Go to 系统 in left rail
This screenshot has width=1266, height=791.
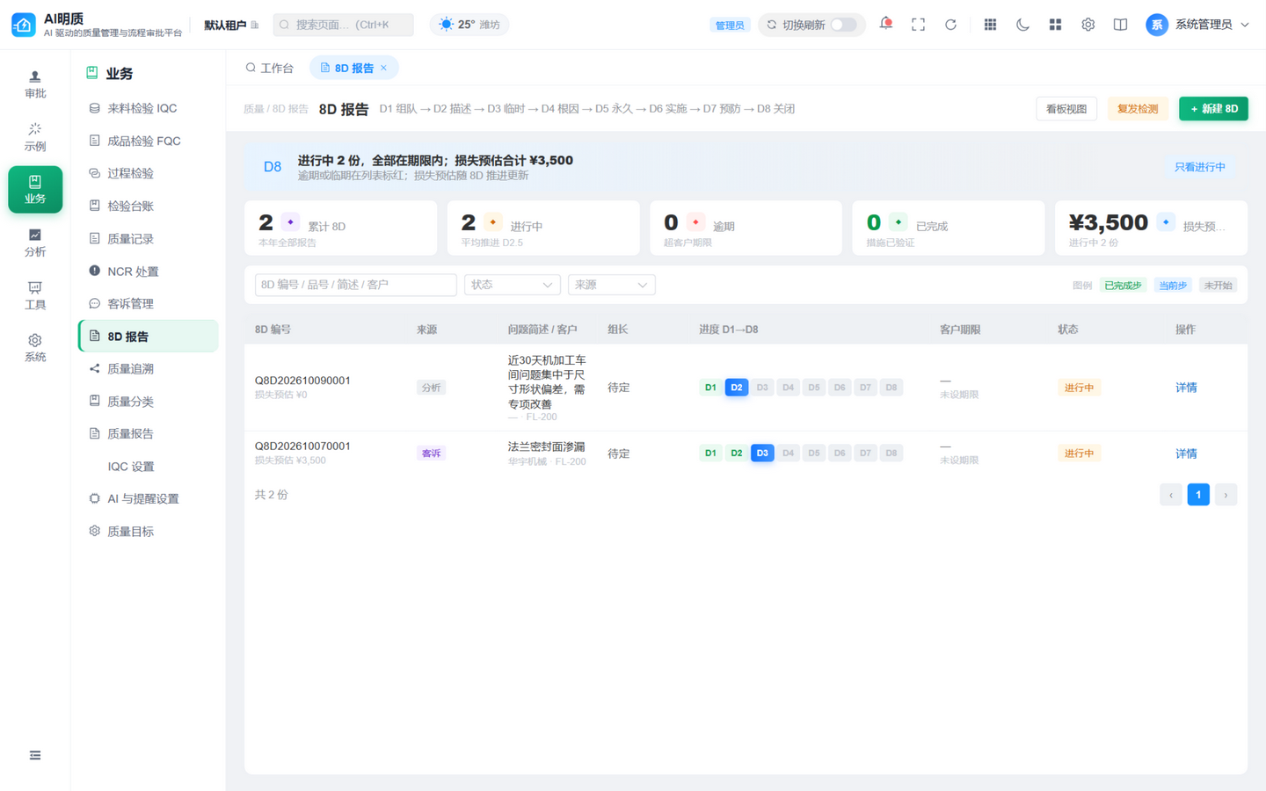[x=35, y=348]
